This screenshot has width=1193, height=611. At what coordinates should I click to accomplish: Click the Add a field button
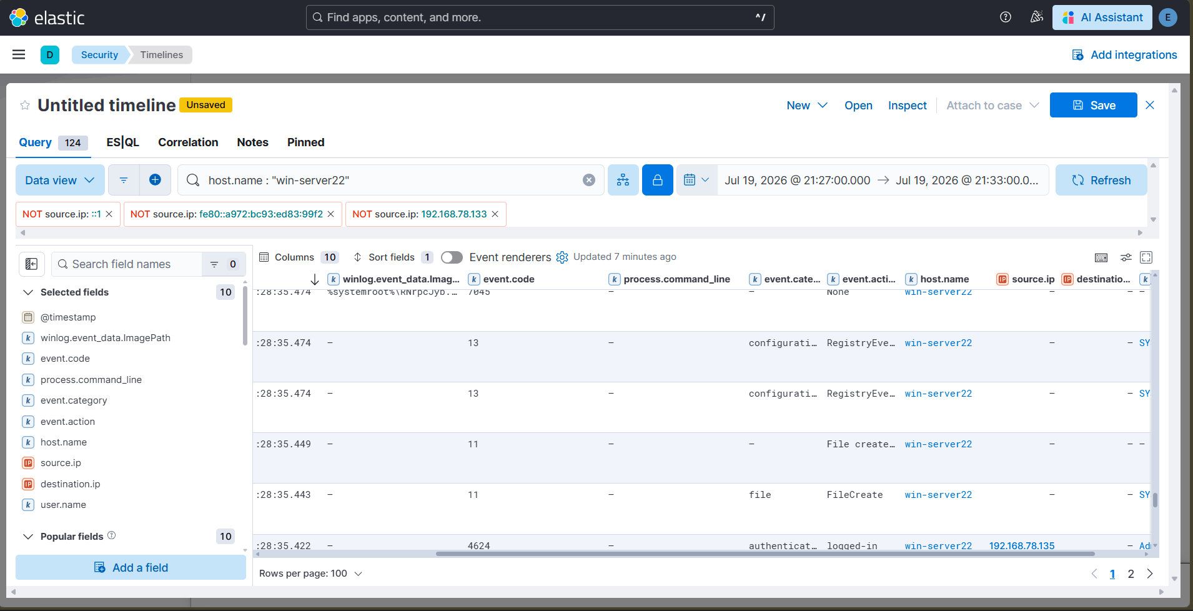click(131, 567)
